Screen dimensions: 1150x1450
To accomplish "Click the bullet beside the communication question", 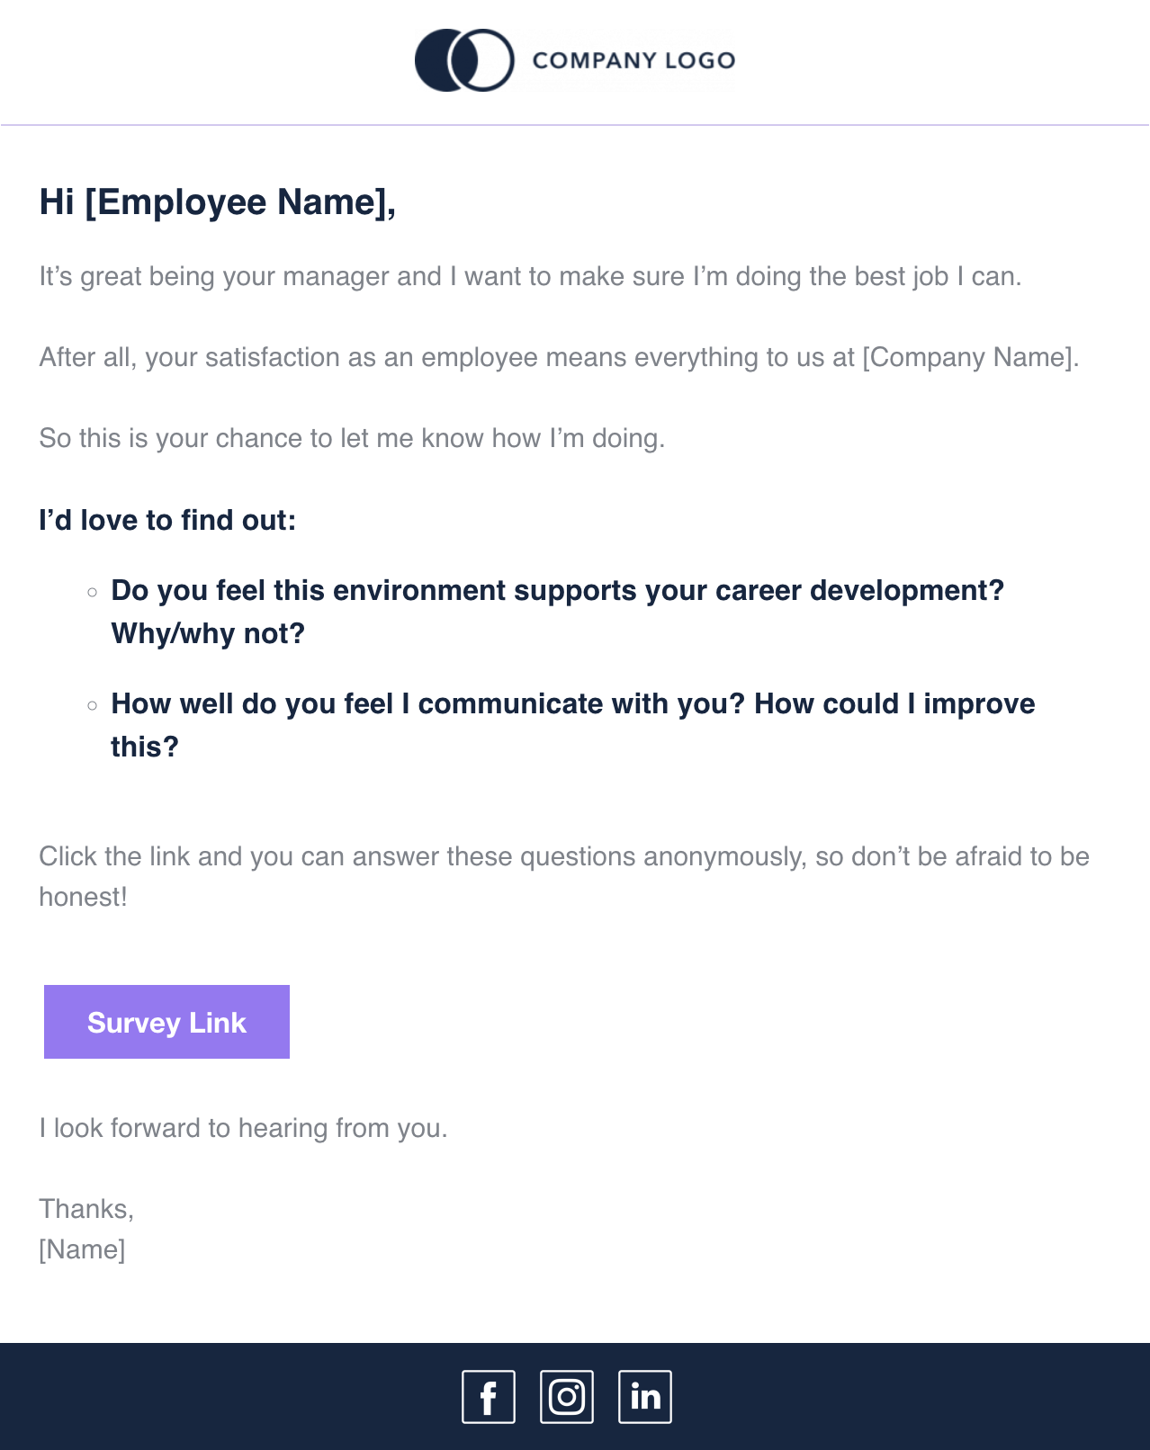I will [x=93, y=705].
